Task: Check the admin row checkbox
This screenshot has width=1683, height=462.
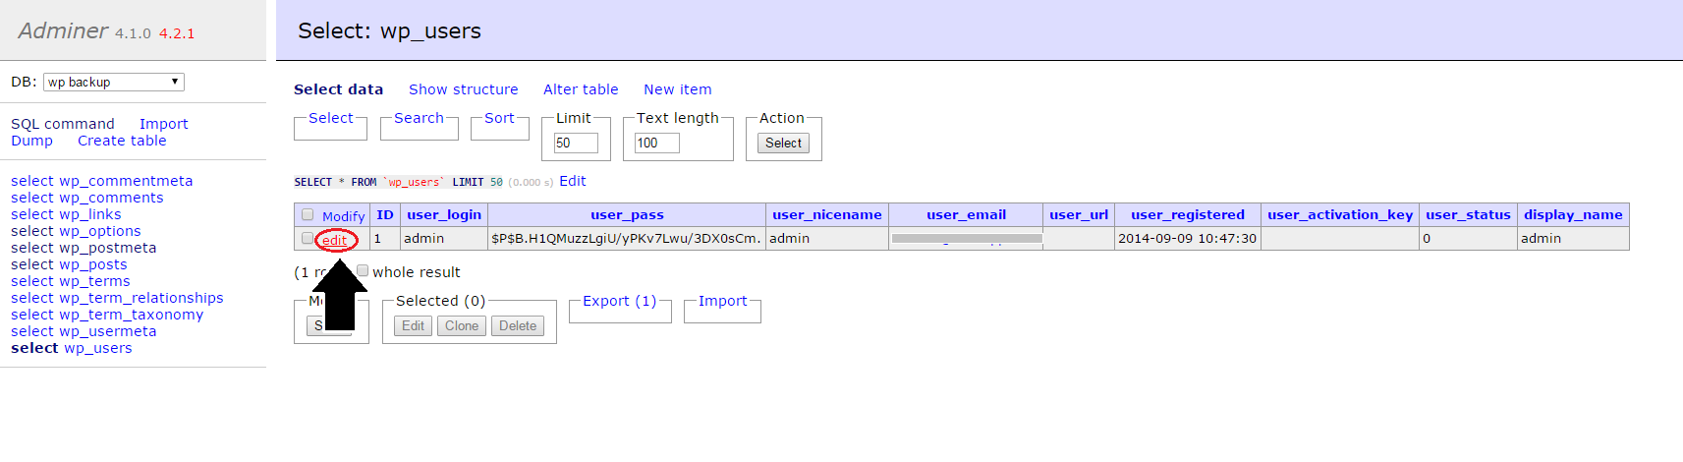Action: click(308, 239)
